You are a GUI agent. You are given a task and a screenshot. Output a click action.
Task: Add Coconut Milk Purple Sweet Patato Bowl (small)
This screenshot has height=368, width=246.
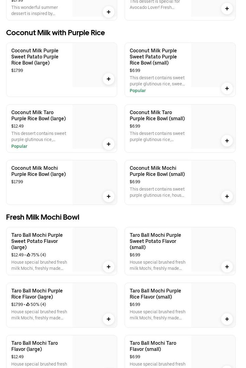click(227, 88)
